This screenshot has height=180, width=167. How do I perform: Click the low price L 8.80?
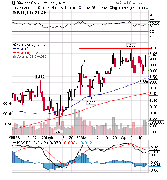[x=71, y=8]
